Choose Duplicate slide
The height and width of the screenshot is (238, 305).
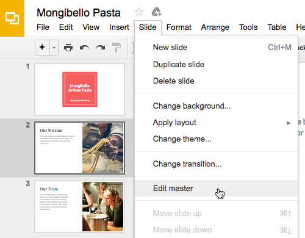click(x=217, y=64)
